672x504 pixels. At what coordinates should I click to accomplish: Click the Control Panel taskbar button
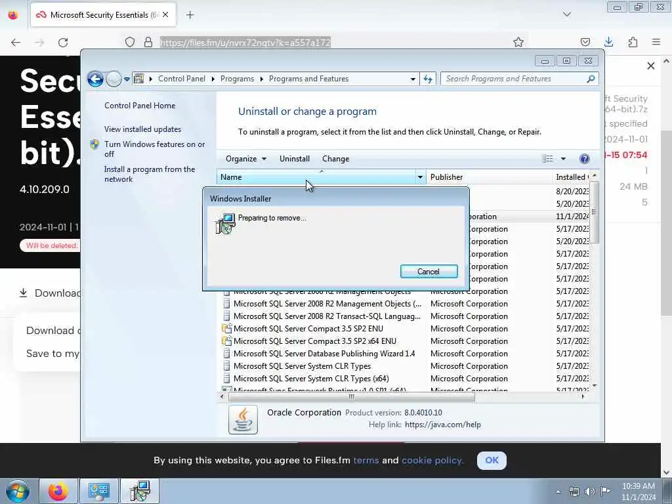click(99, 491)
